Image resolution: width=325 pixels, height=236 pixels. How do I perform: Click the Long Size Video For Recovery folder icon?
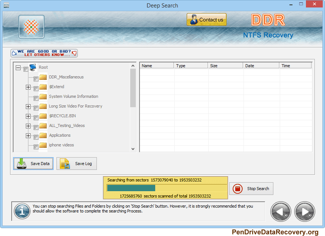tap(43, 106)
